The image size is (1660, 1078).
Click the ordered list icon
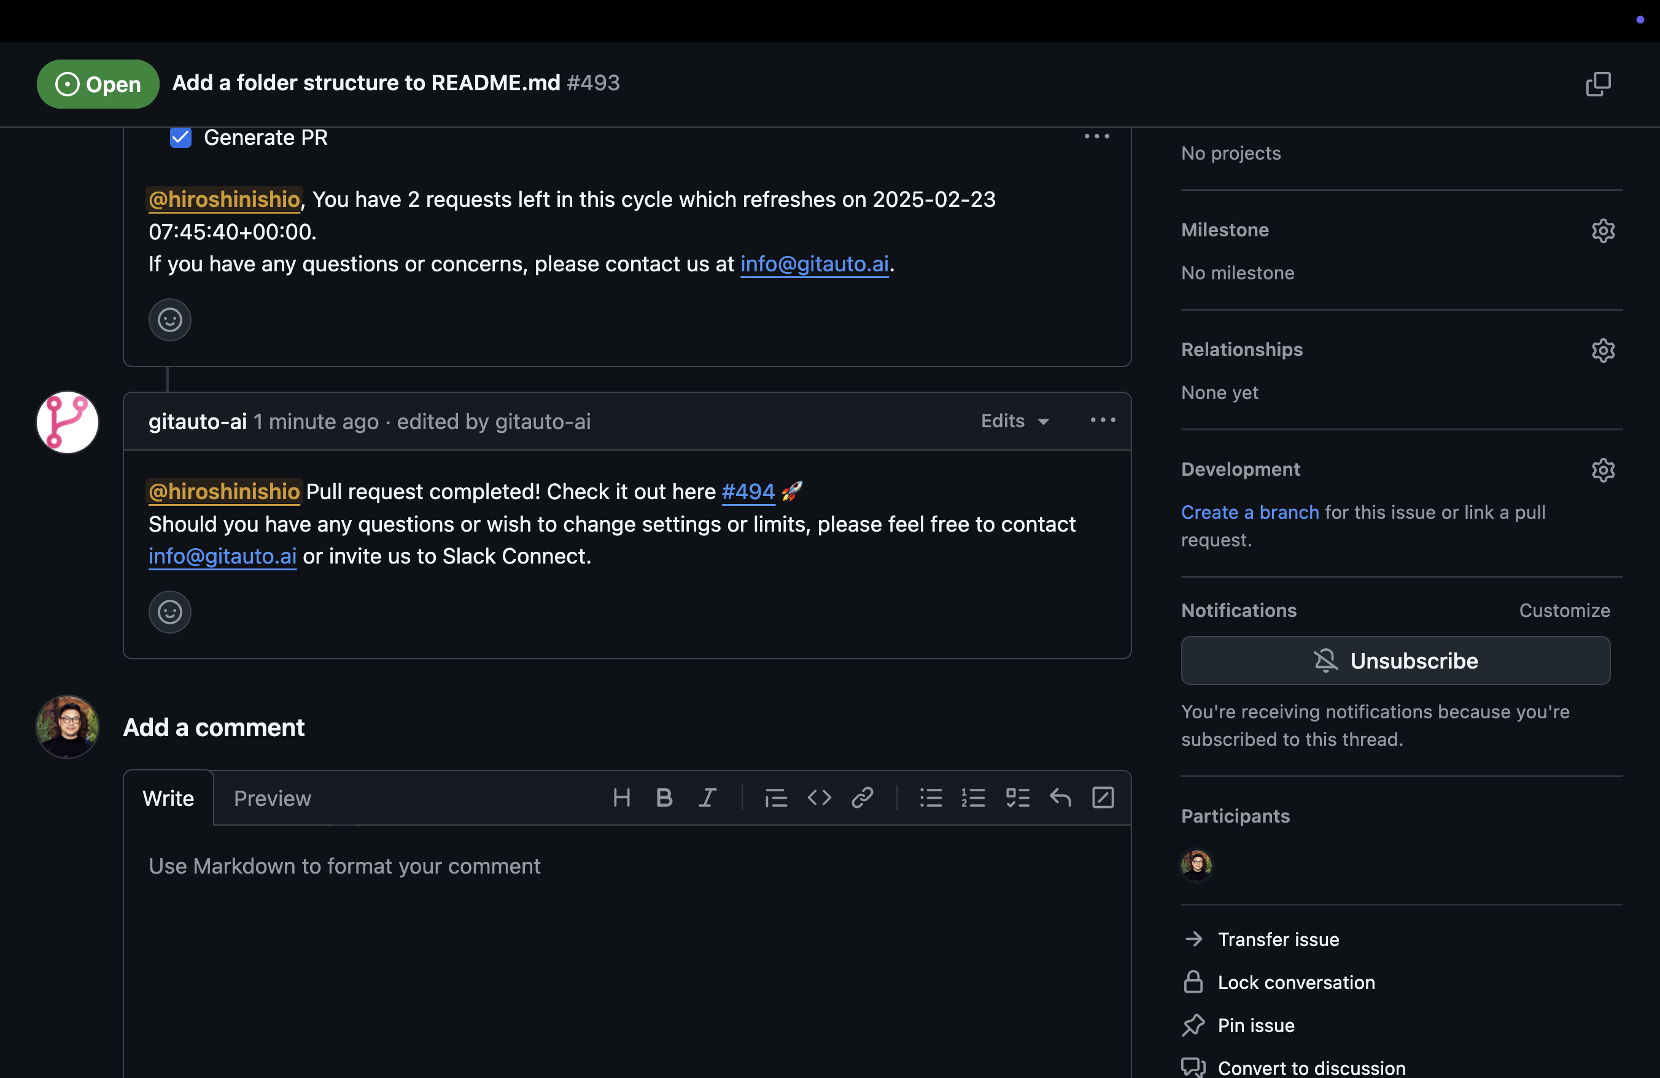pos(974,797)
